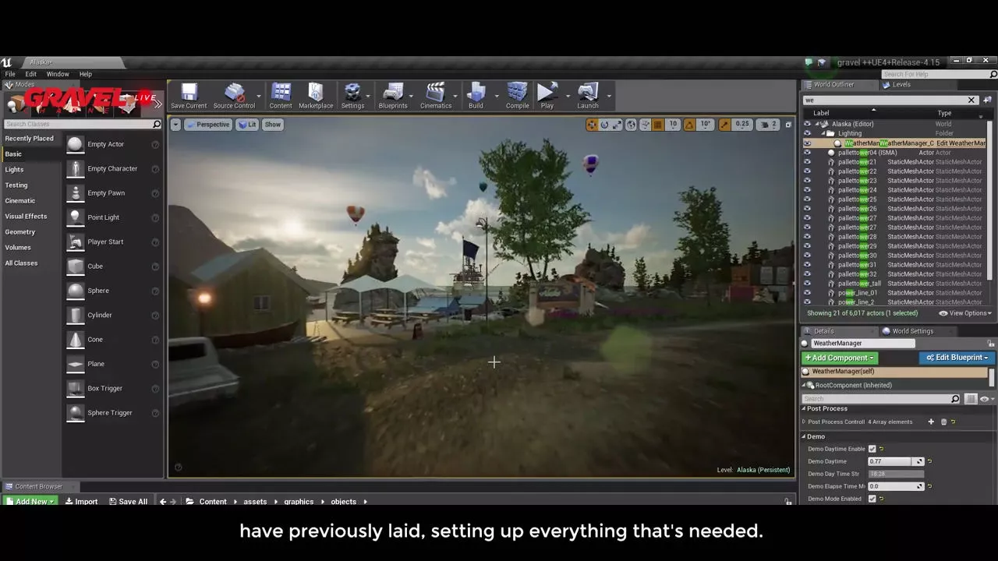Open the Perspective viewport dropdown
This screenshot has height=561, width=998.
[x=207, y=125]
